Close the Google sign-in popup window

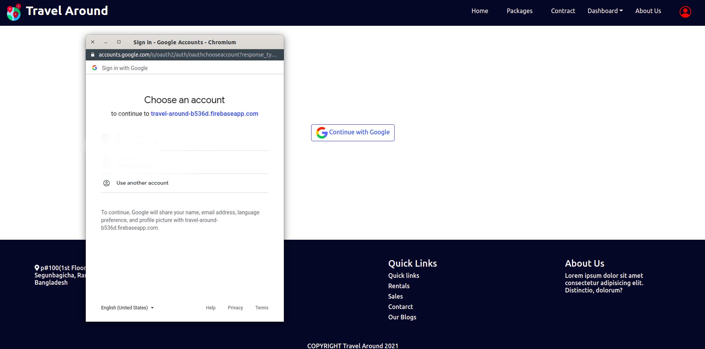(93, 42)
